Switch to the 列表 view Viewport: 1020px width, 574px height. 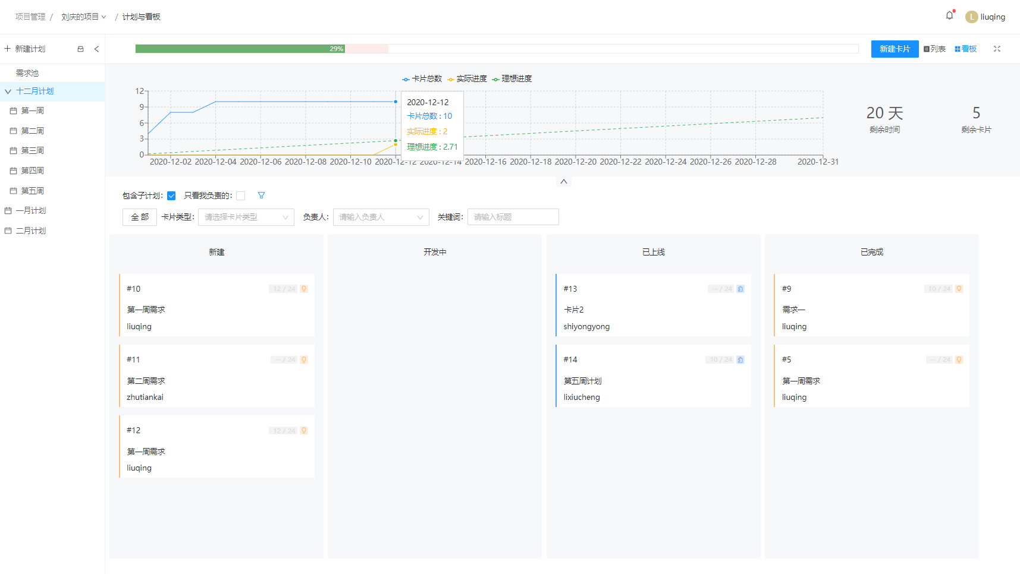pyautogui.click(x=934, y=49)
